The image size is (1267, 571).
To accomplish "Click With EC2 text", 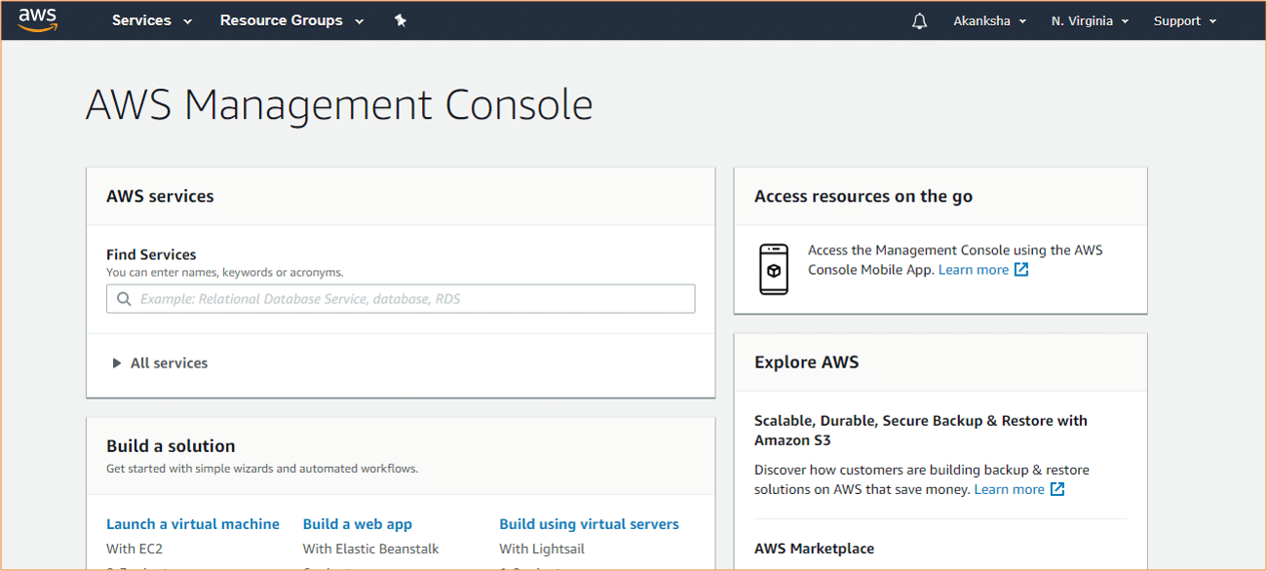I will tap(134, 549).
